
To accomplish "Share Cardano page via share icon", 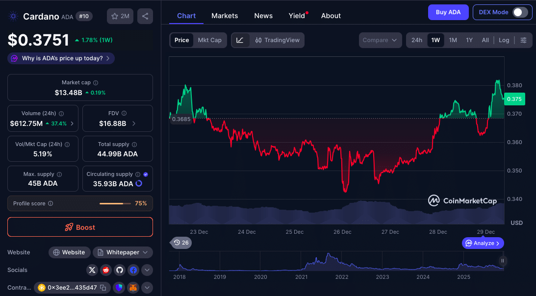I will [145, 16].
